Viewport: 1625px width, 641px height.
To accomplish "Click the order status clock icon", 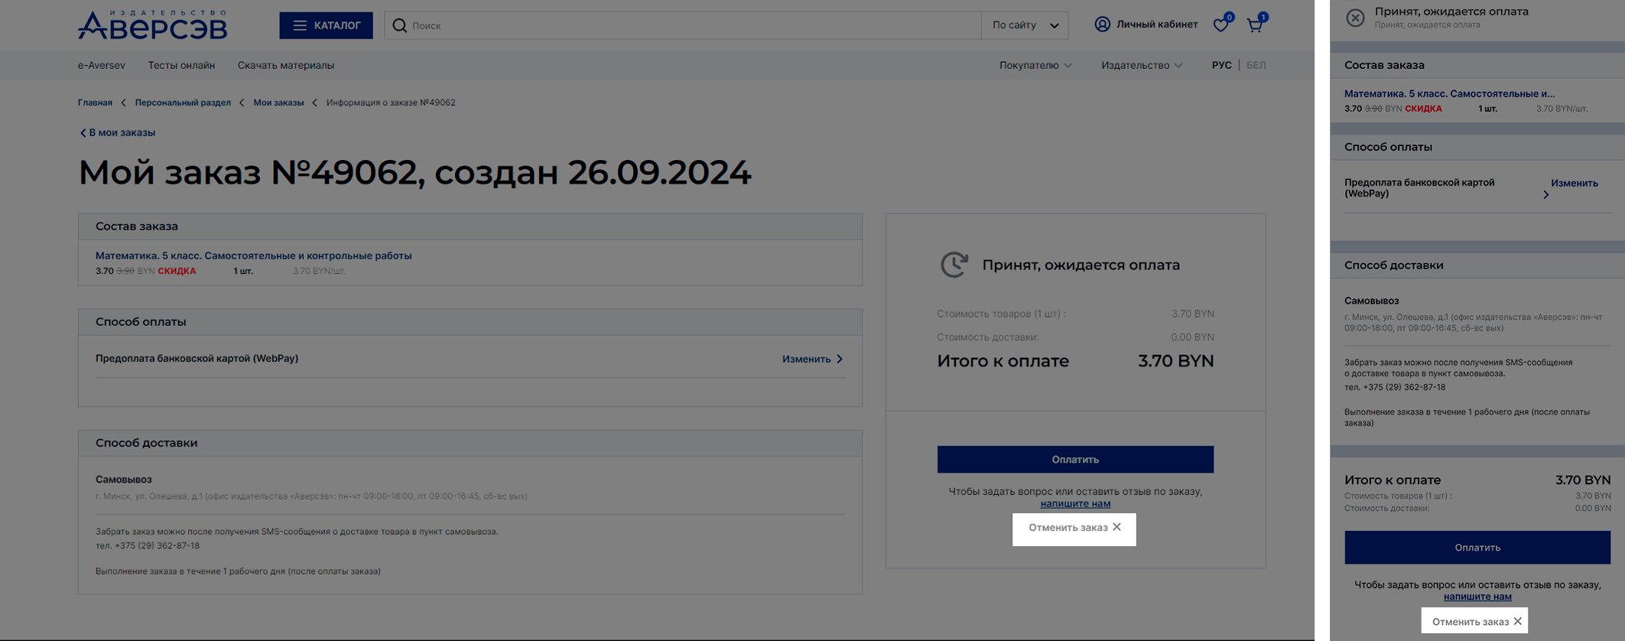I will (x=954, y=265).
